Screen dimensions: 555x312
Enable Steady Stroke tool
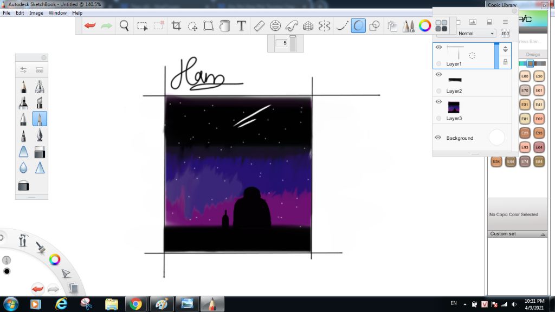pyautogui.click(x=341, y=25)
